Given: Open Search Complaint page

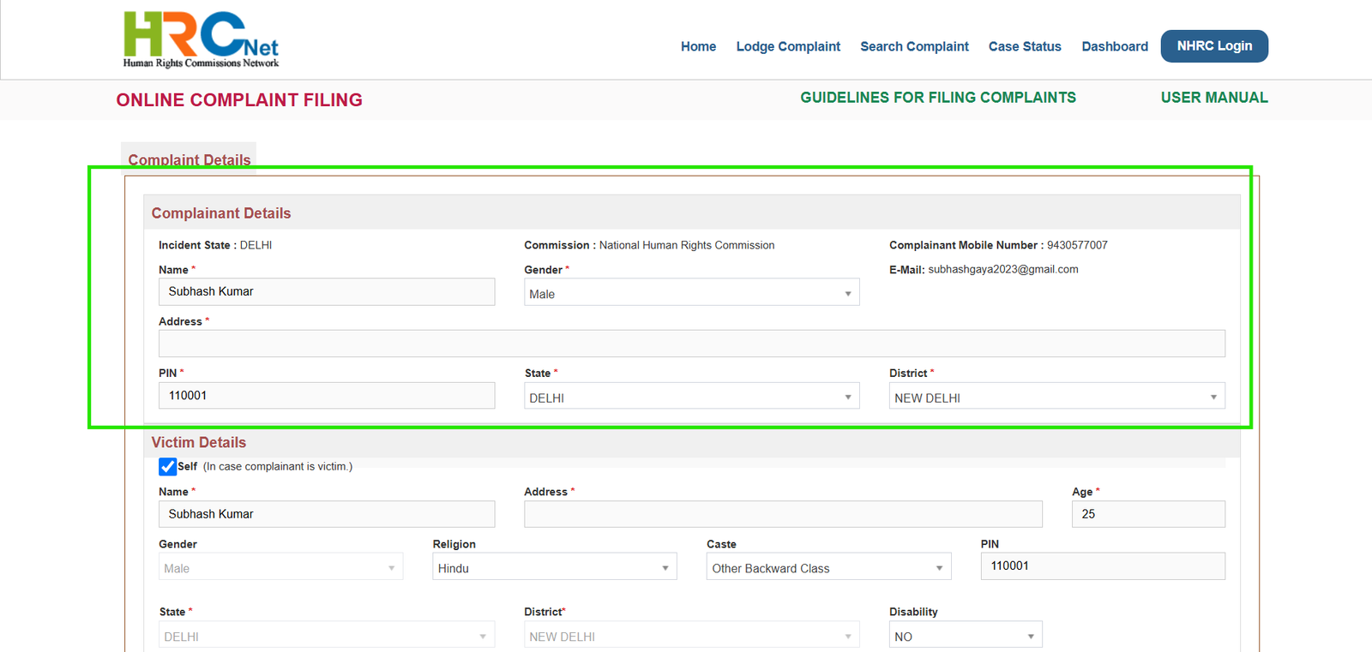Looking at the screenshot, I should click(914, 46).
